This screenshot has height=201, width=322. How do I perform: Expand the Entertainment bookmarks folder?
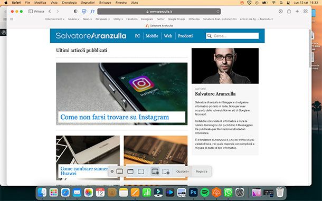pyautogui.click(x=54, y=19)
